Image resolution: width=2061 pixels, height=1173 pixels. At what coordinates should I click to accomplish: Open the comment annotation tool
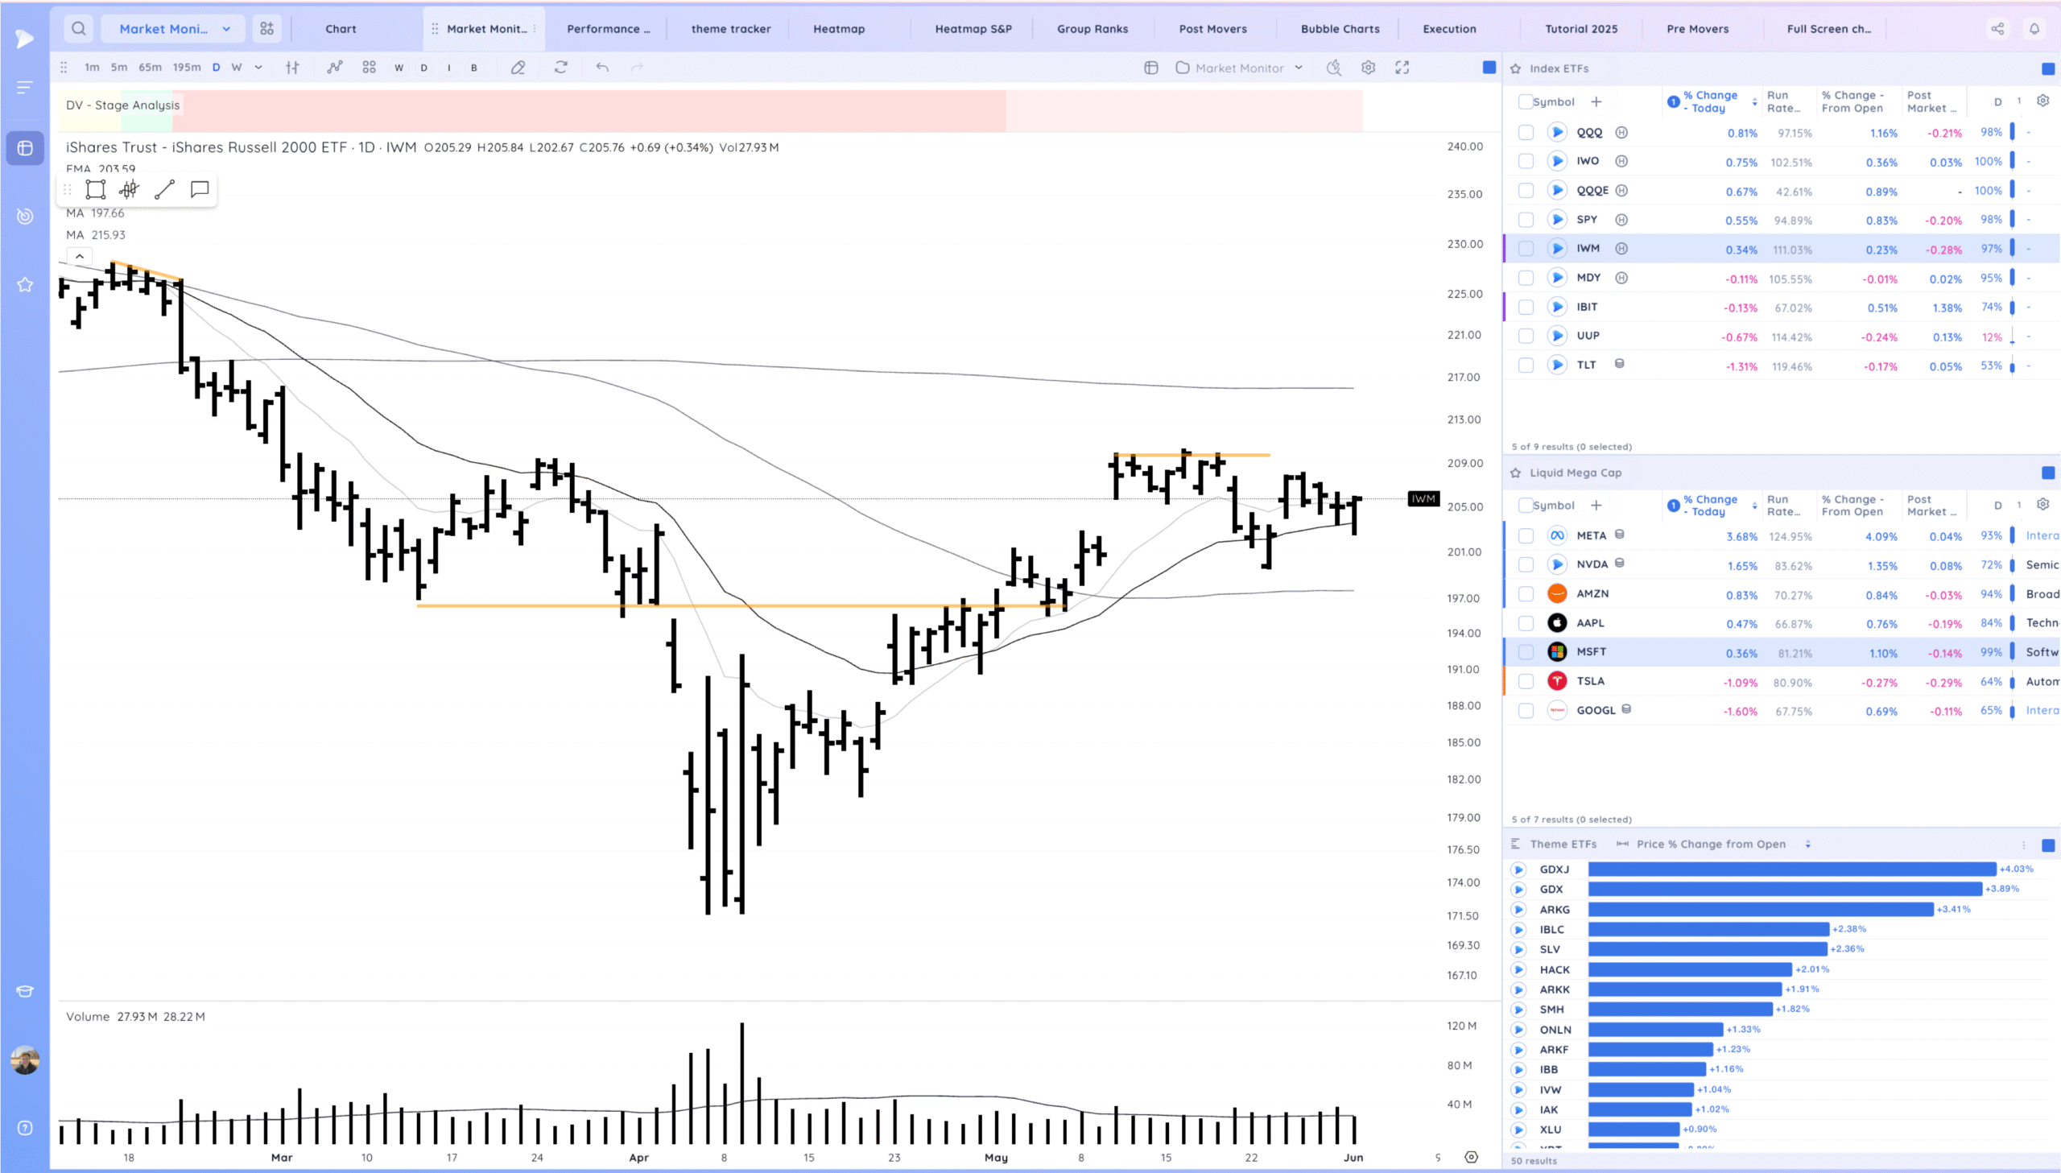point(200,189)
